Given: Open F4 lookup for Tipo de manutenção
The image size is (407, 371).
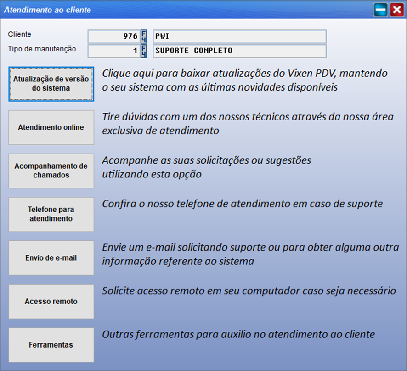Looking at the screenshot, I should pyautogui.click(x=143, y=51).
